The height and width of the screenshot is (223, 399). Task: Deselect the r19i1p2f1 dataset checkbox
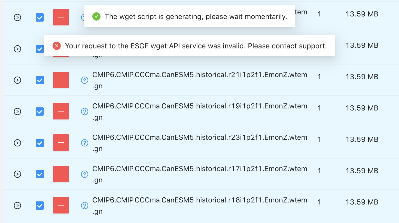[40, 111]
